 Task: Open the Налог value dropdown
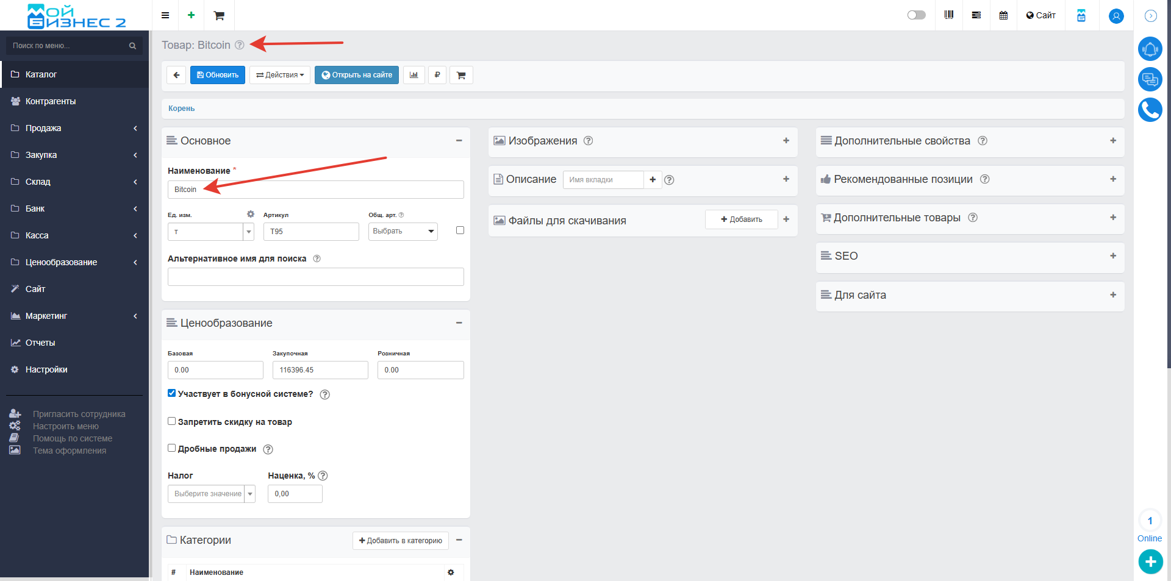212,494
